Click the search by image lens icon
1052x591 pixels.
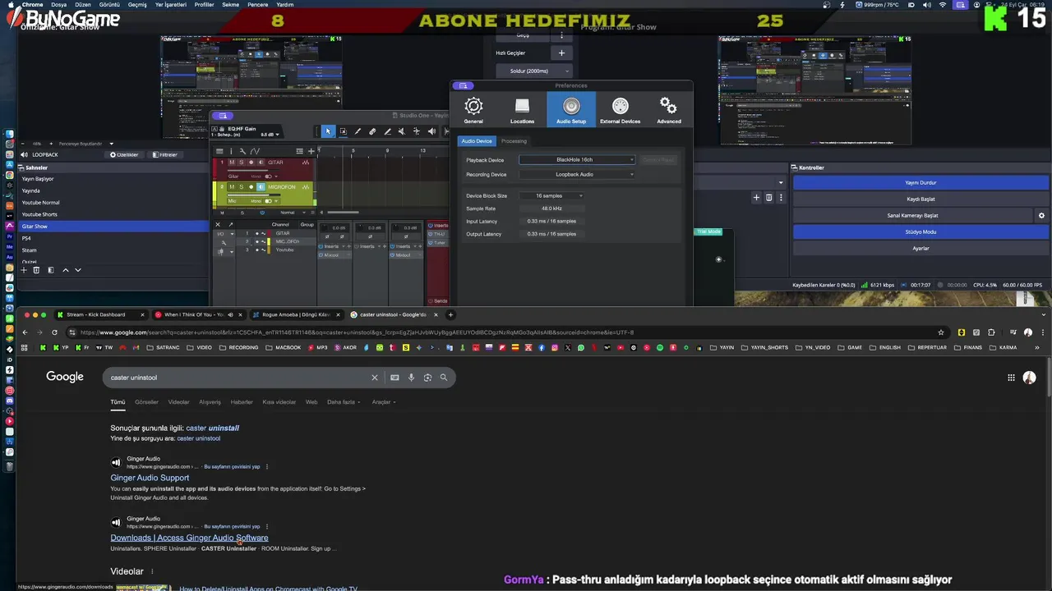427,378
